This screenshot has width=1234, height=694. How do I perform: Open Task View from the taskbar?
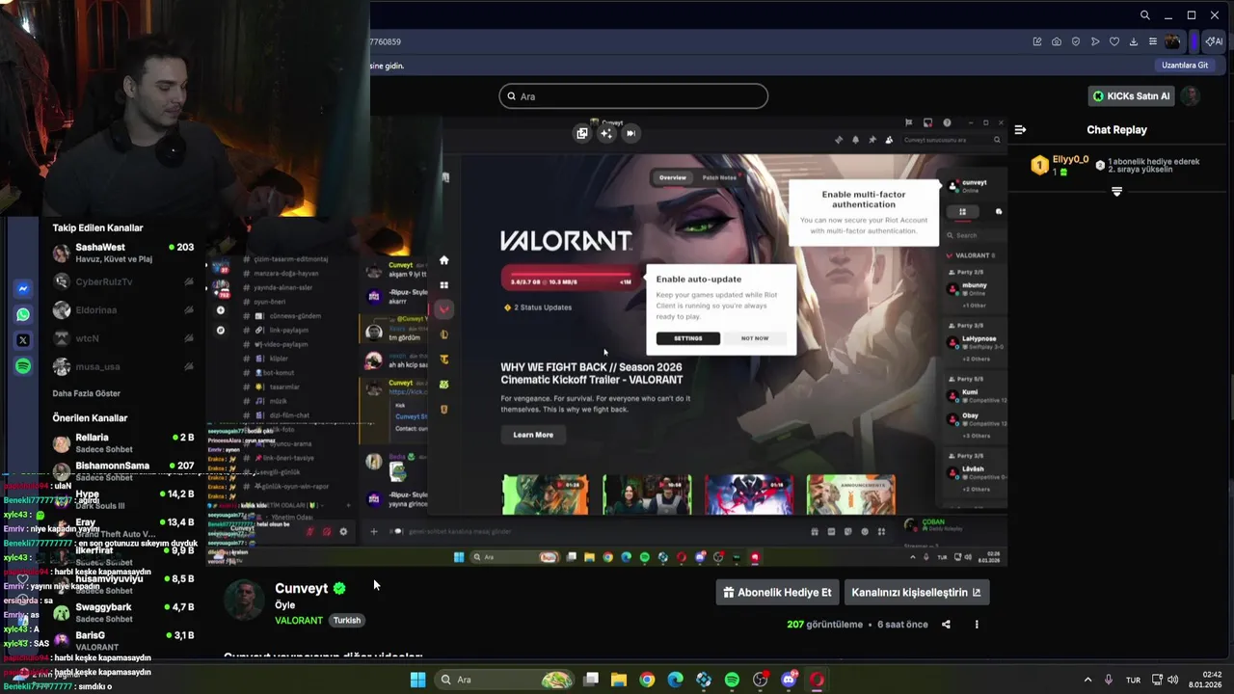click(591, 680)
